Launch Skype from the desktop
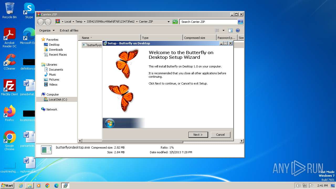The height and width of the screenshot is (189, 336). pyautogui.click(x=29, y=10)
